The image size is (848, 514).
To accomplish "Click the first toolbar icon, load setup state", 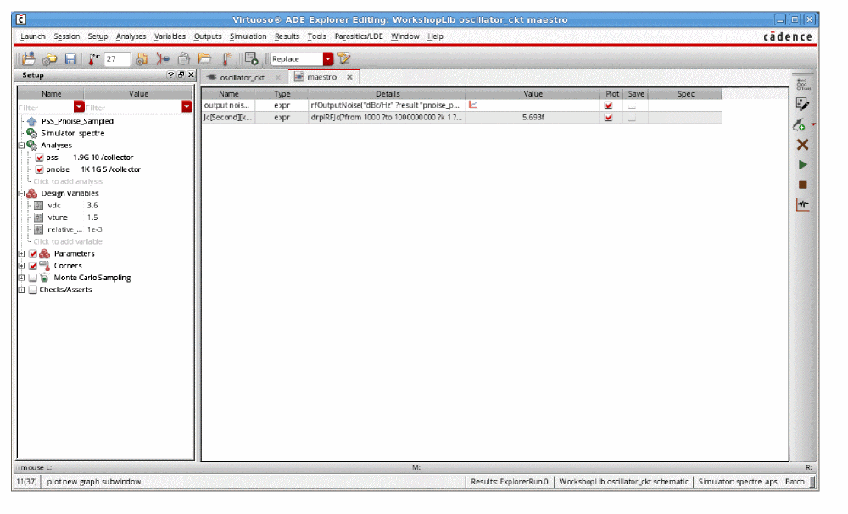I will [x=29, y=58].
